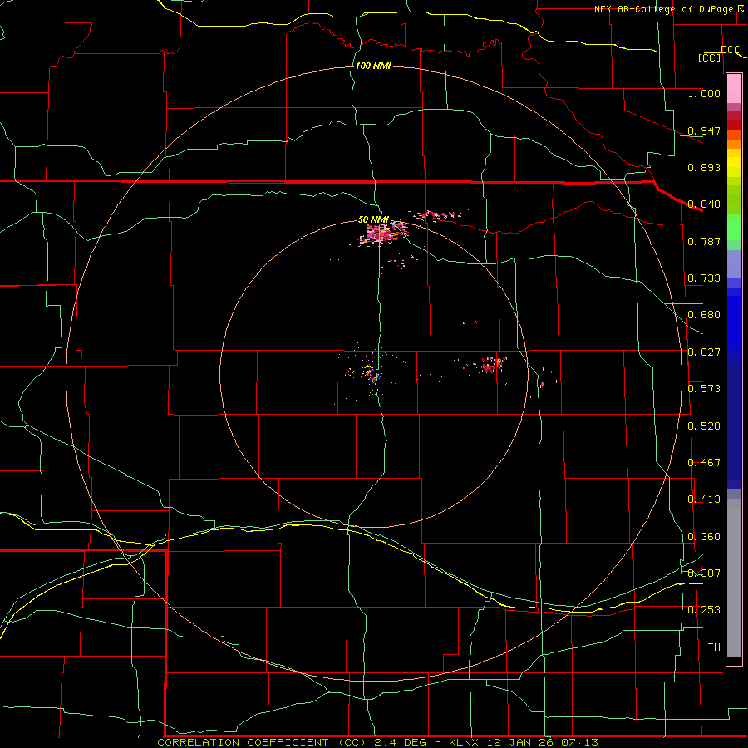Click the DCC label above the color scale
Viewport: 748px width, 748px height.
pyautogui.click(x=730, y=50)
